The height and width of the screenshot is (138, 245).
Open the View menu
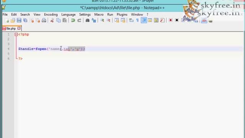[x=37, y=15]
